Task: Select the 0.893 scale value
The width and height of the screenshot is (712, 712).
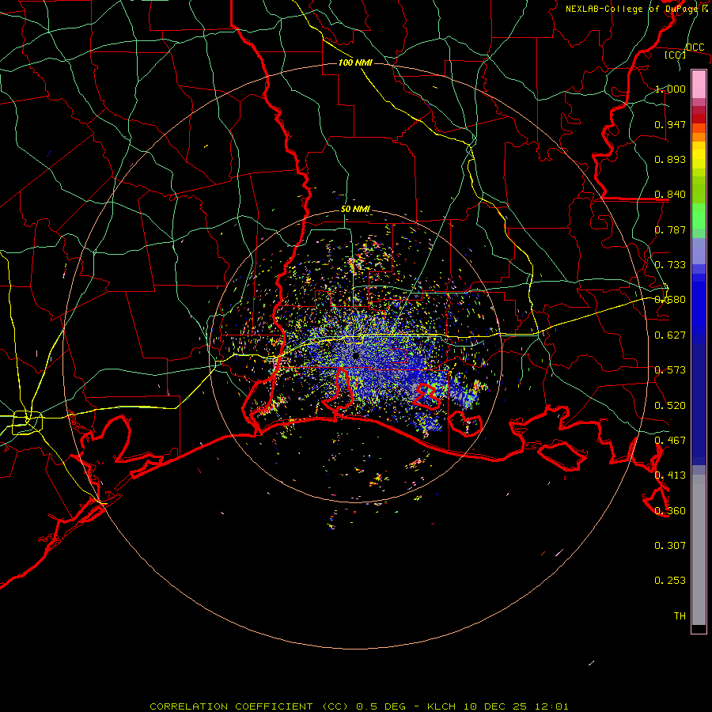Action: coord(670,159)
